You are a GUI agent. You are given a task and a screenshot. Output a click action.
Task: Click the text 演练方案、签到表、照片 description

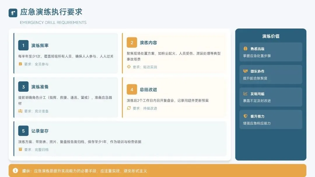(80, 142)
